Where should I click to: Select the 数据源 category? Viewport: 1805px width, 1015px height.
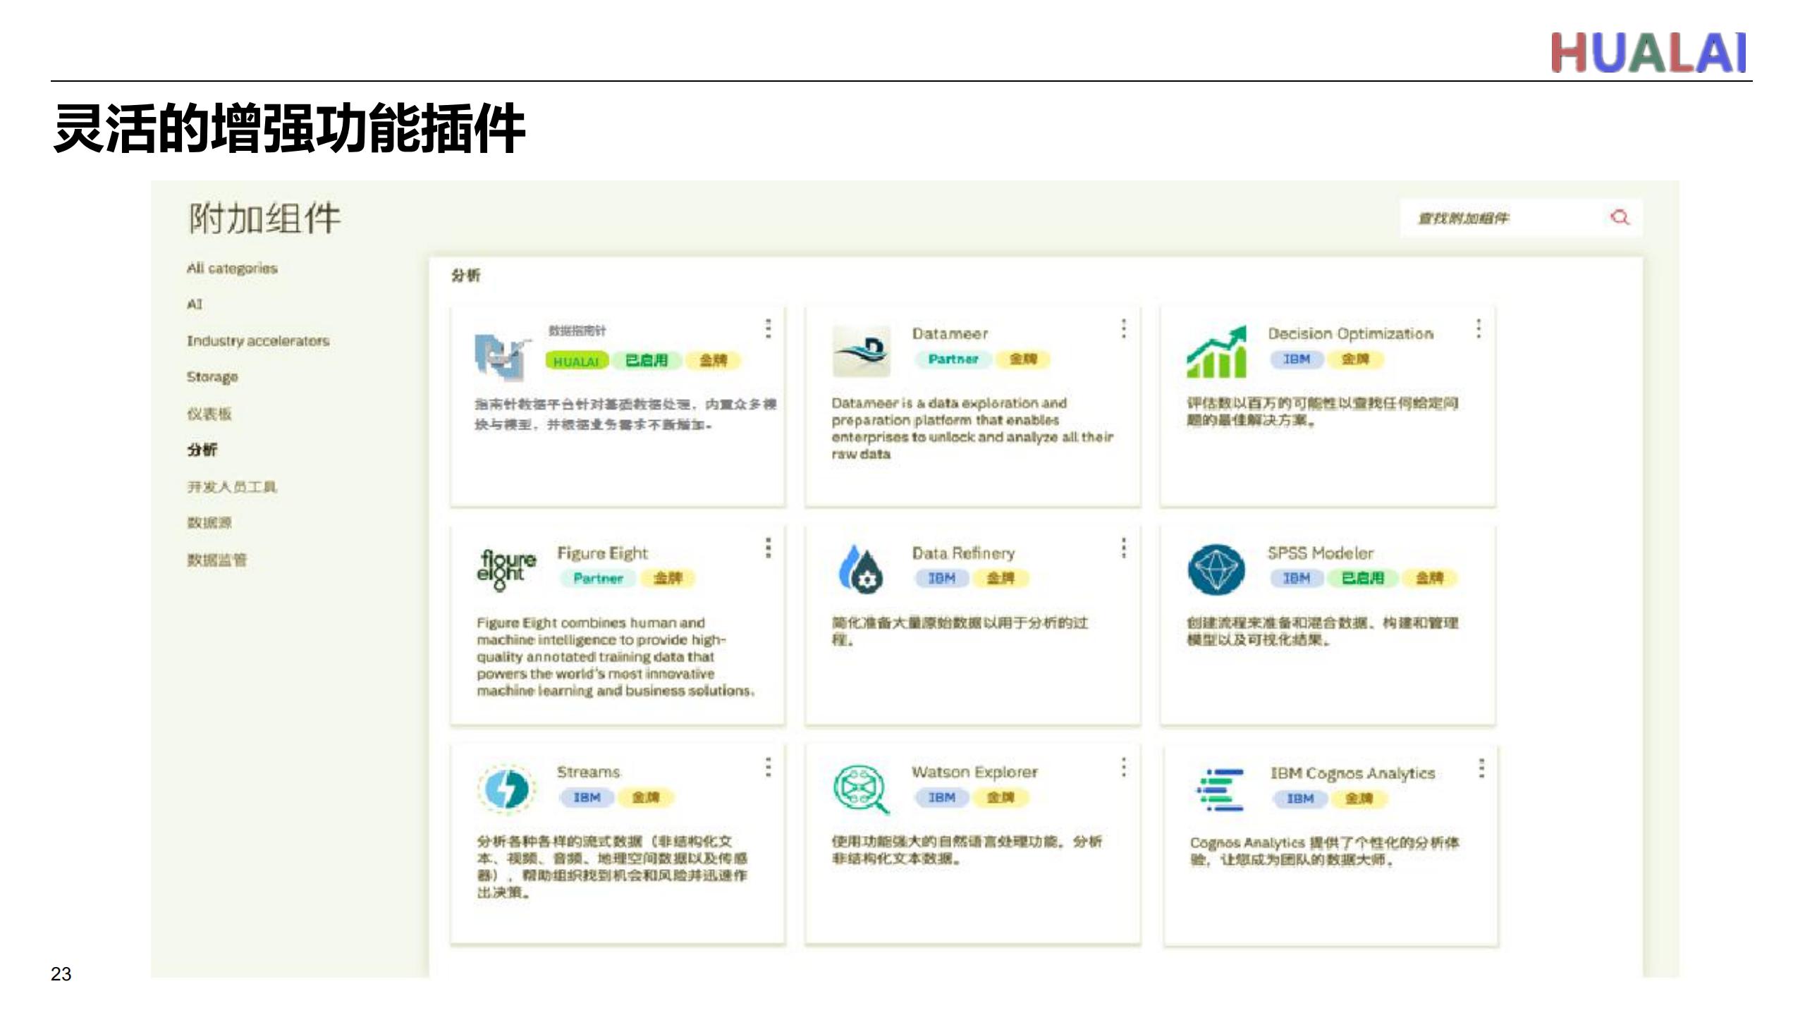pos(209,522)
